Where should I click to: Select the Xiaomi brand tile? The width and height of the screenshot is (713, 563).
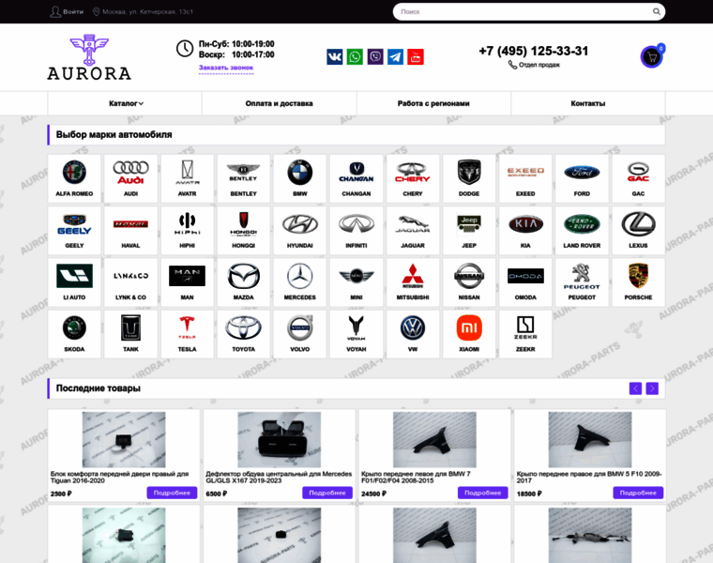click(x=469, y=334)
